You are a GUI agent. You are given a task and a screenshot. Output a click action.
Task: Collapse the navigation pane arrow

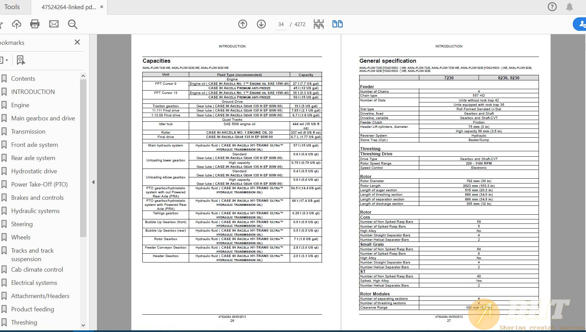[x=93, y=182]
